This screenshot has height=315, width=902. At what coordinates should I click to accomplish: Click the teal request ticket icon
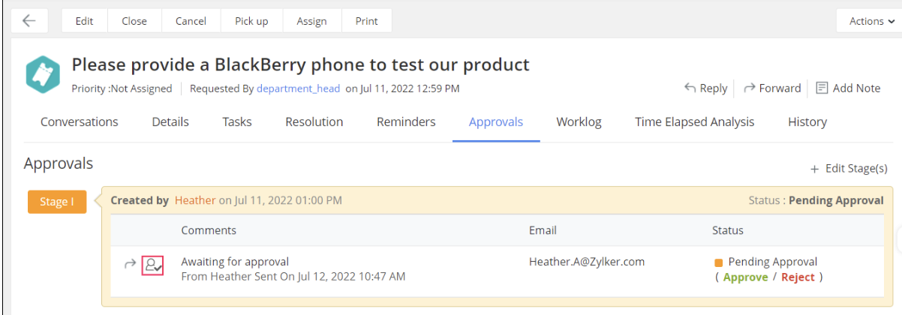(x=44, y=75)
